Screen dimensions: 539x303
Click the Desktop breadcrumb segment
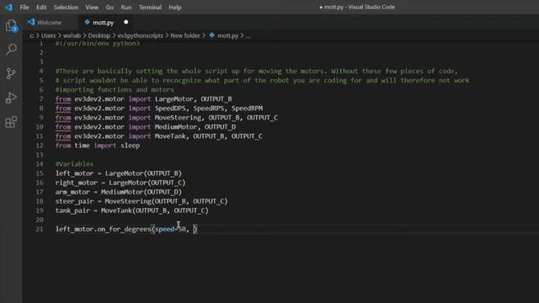tap(99, 35)
